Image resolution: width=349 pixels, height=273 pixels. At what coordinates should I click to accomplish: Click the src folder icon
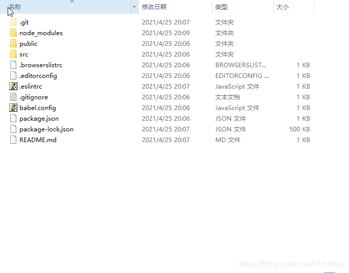(x=13, y=54)
